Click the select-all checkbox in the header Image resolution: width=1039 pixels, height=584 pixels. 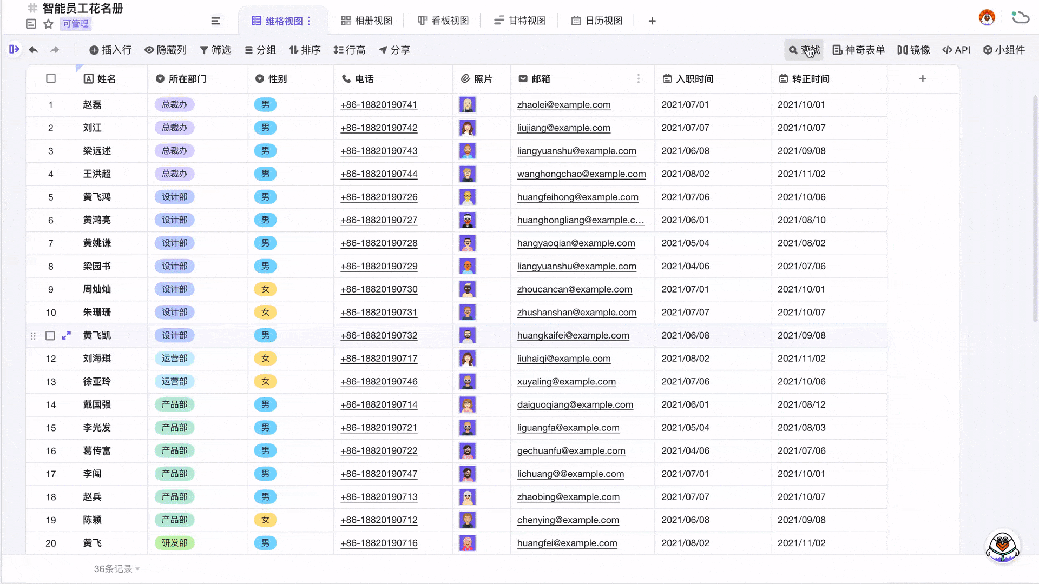pyautogui.click(x=50, y=78)
